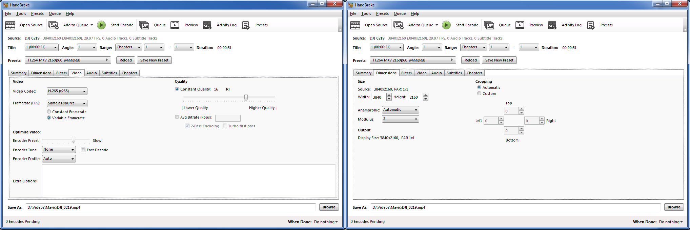
Task: Click Height stepper down arrow
Action: point(426,99)
